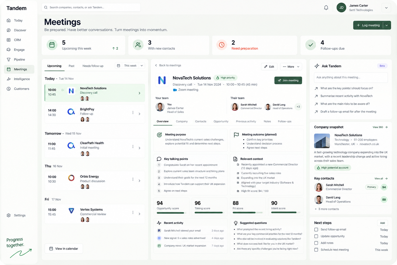
Task: Focus the Ask anything about this meeting field
Action: click(x=351, y=77)
